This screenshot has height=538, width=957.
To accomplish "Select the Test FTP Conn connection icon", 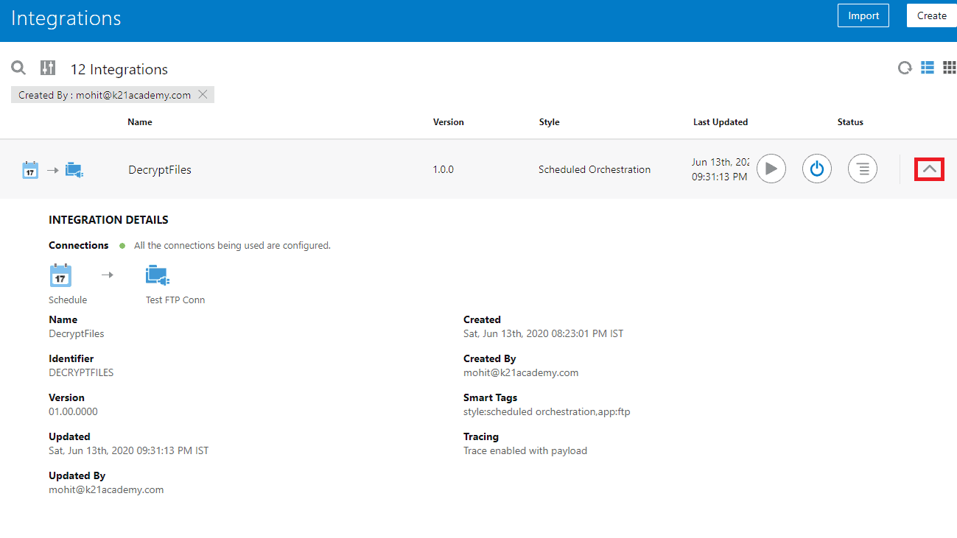I will point(157,275).
